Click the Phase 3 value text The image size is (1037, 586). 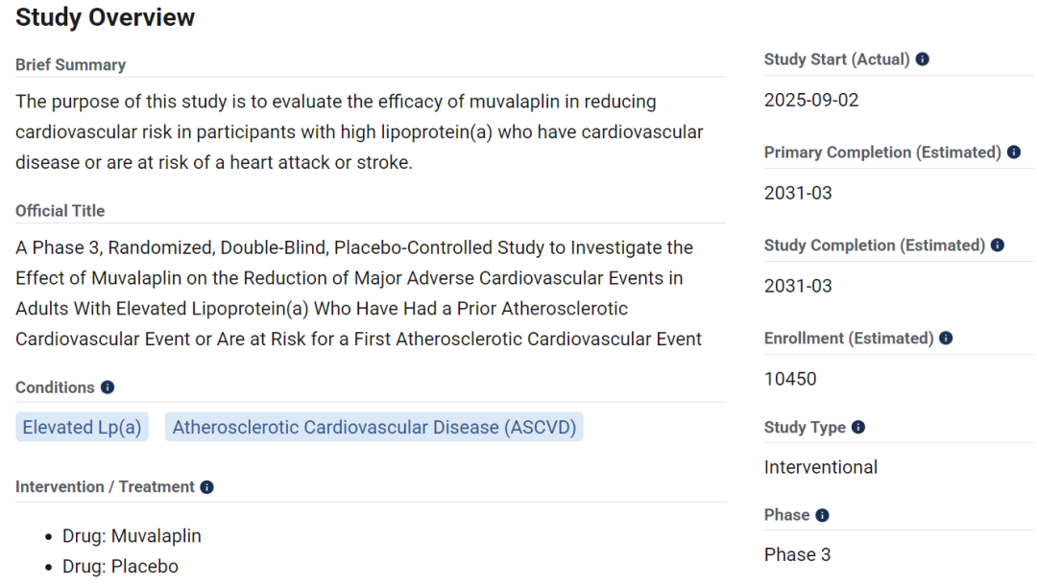(x=798, y=555)
